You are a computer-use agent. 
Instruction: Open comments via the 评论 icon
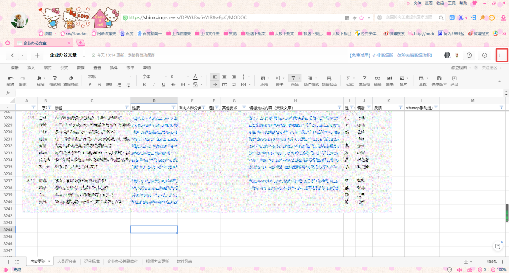click(x=454, y=78)
